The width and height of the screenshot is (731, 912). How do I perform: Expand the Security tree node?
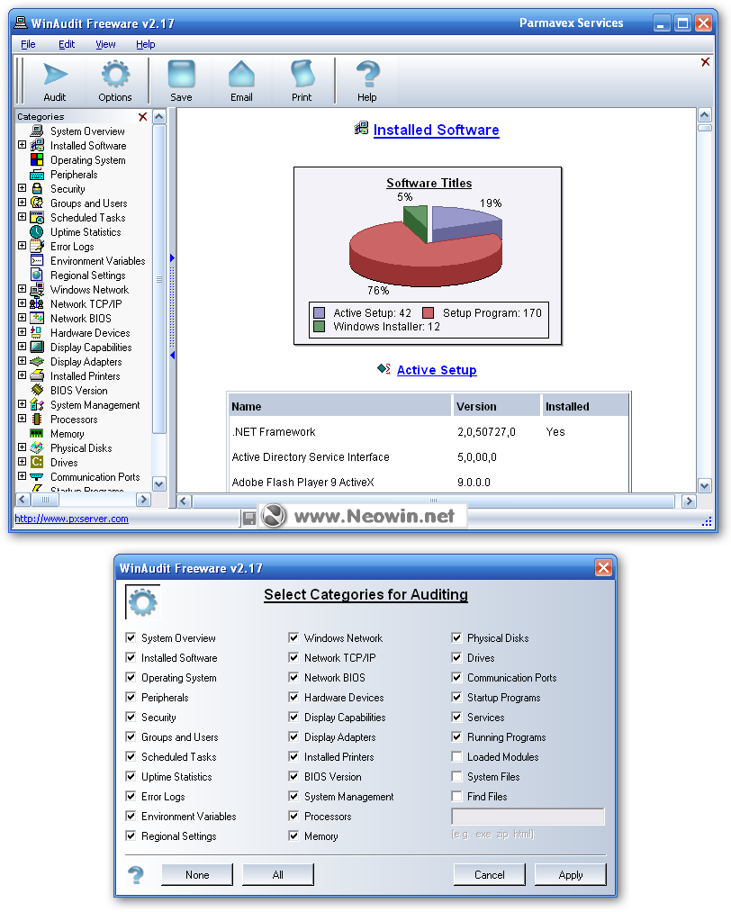tap(23, 188)
